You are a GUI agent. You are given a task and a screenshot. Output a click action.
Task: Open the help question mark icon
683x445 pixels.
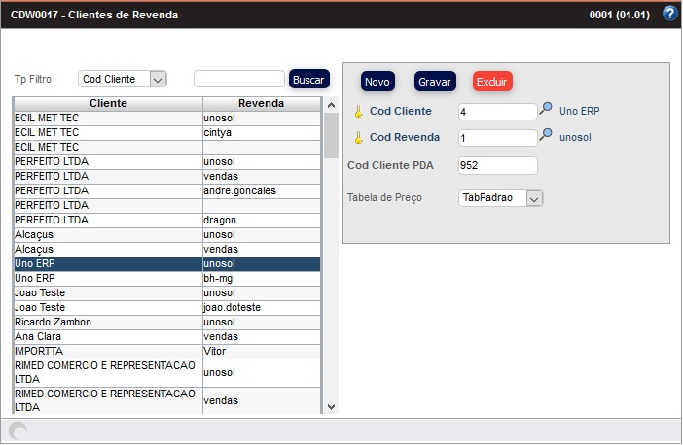670,14
